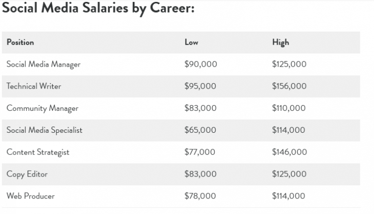374x214 pixels.
Task: Click the $77,000 low salary value
Action: click(x=200, y=152)
